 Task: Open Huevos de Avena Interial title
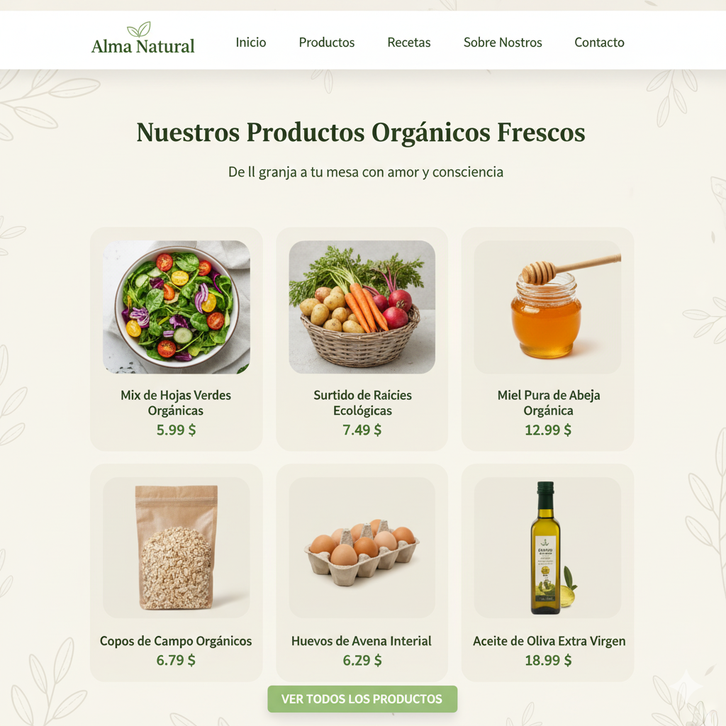click(x=361, y=641)
